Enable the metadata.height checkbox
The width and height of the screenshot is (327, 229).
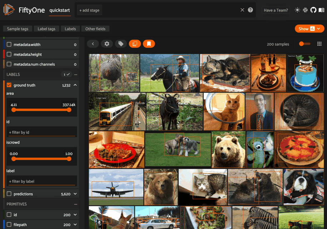[9, 54]
